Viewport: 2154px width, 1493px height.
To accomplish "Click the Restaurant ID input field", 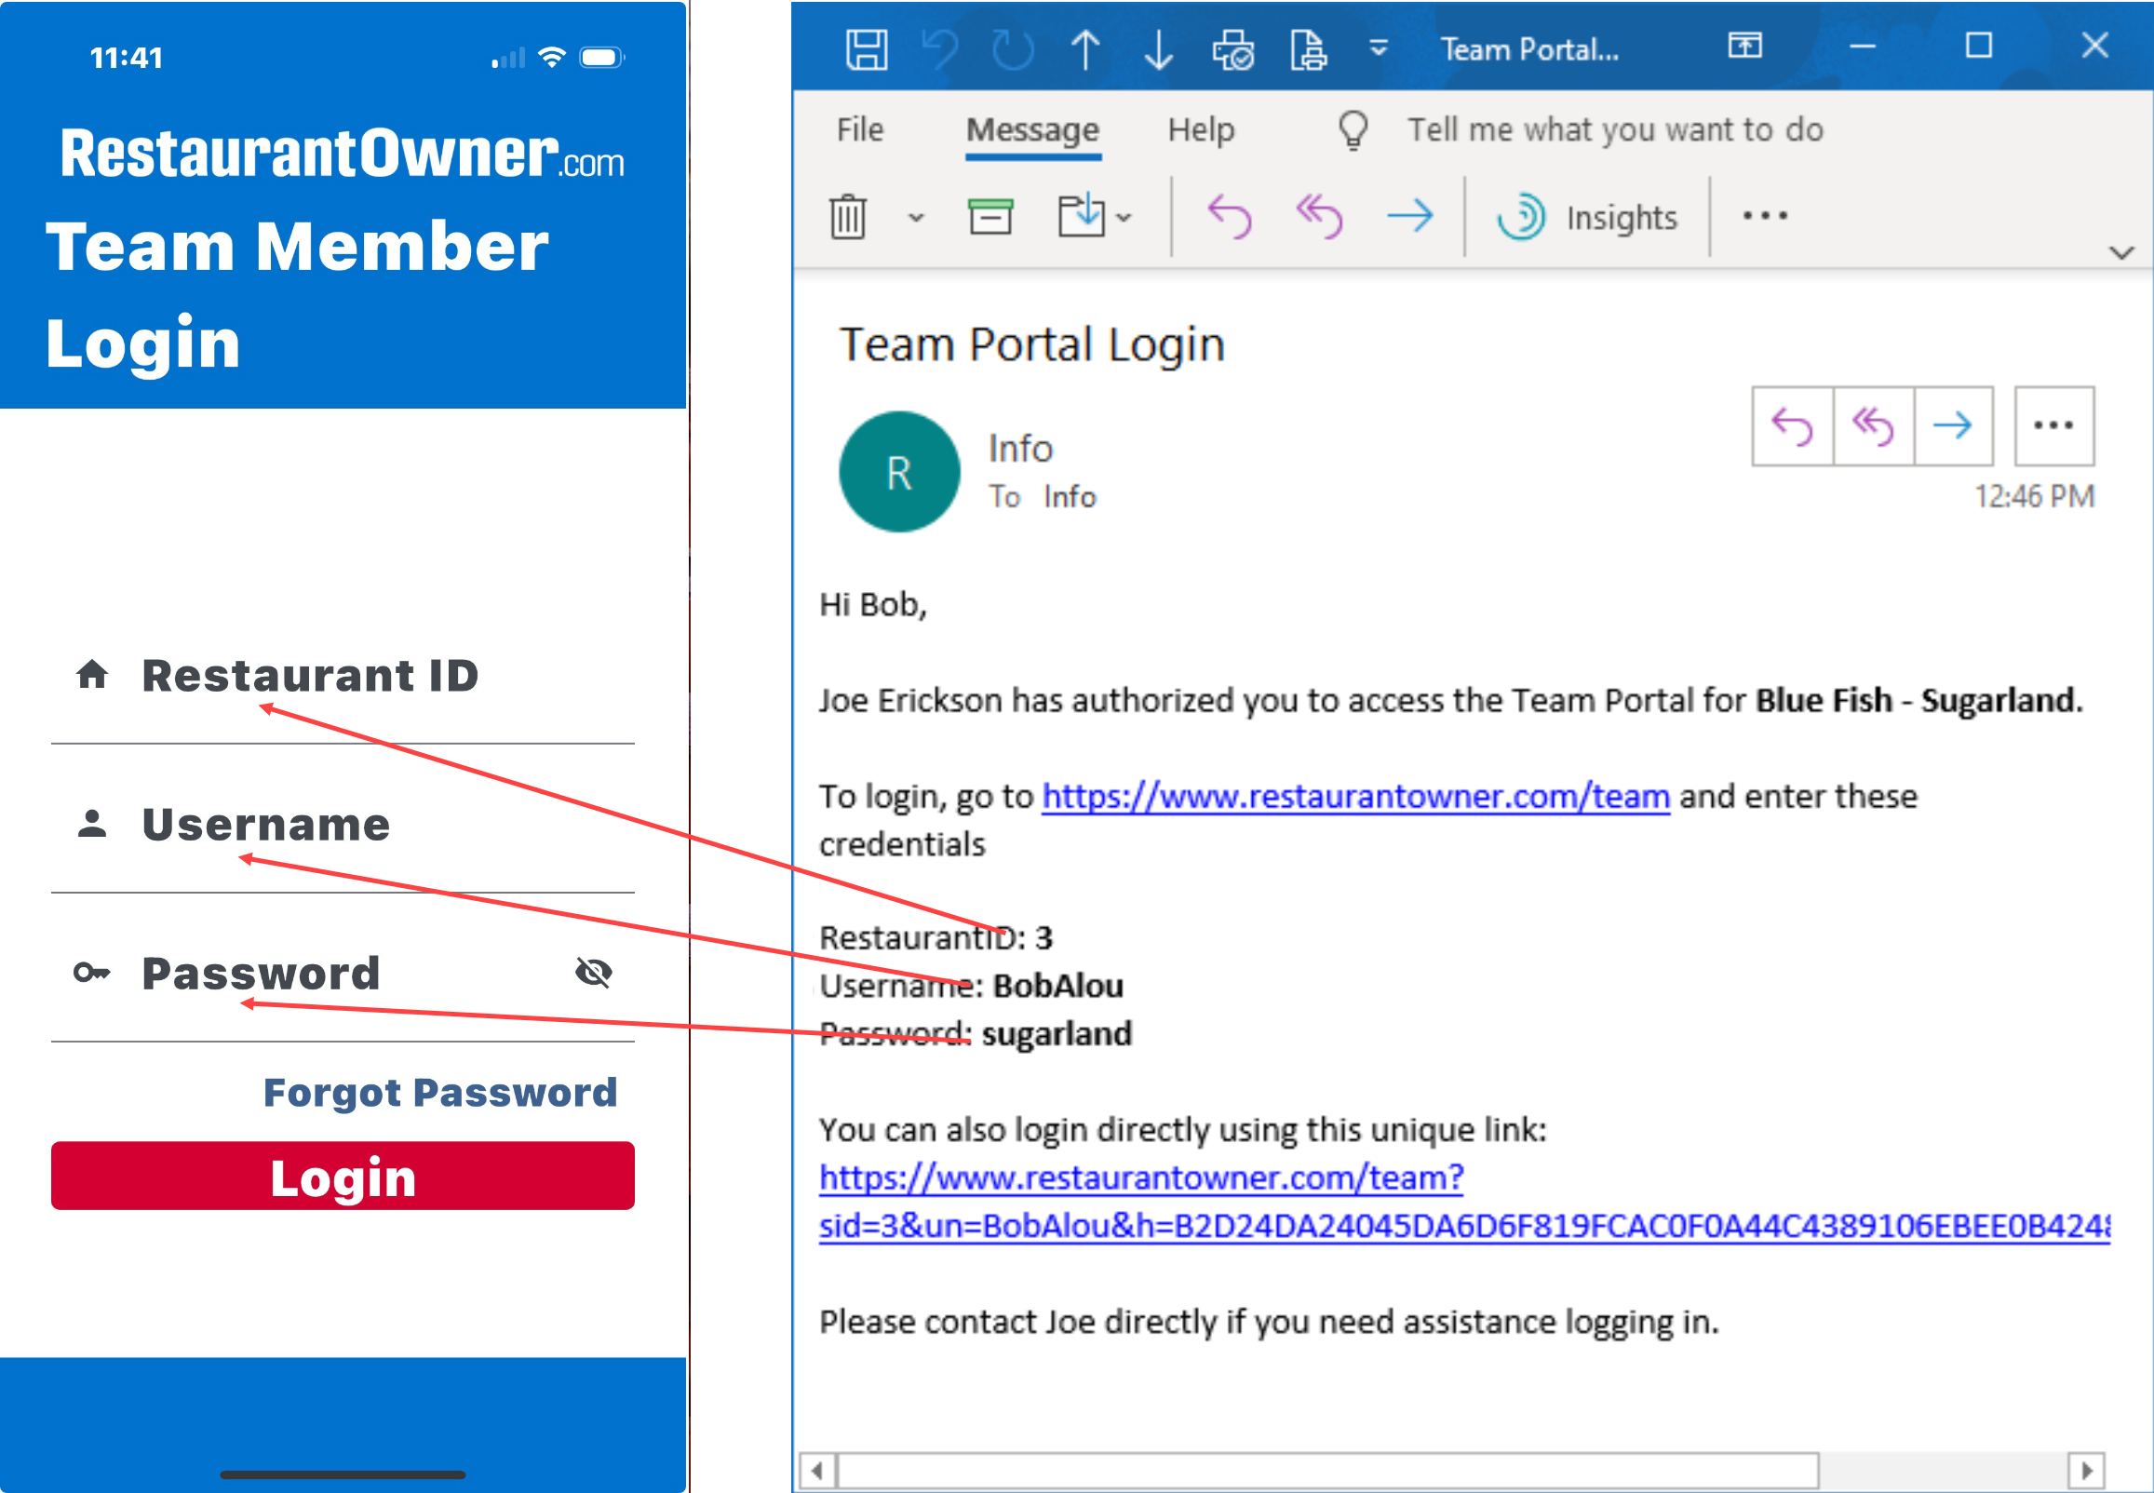I will 343,677.
